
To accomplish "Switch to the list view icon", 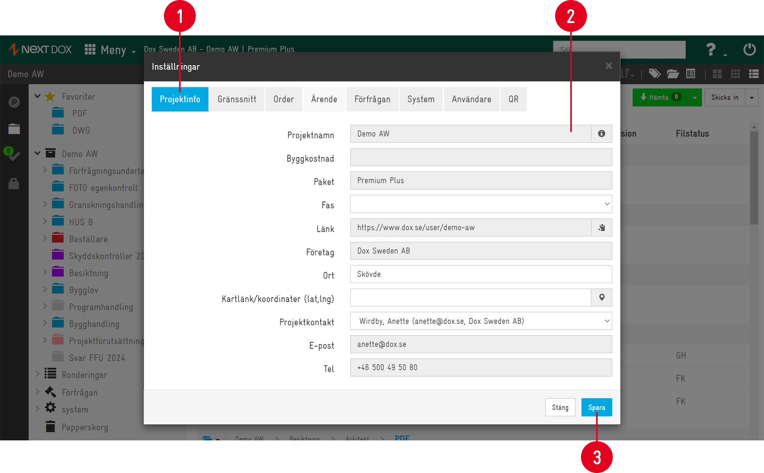I will pyautogui.click(x=753, y=74).
